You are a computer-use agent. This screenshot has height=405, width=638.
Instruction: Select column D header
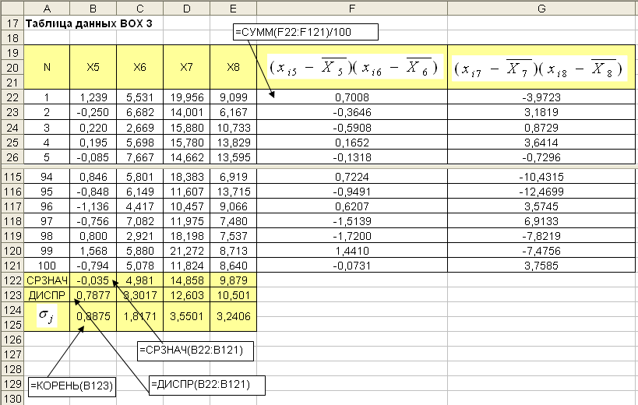click(x=186, y=8)
